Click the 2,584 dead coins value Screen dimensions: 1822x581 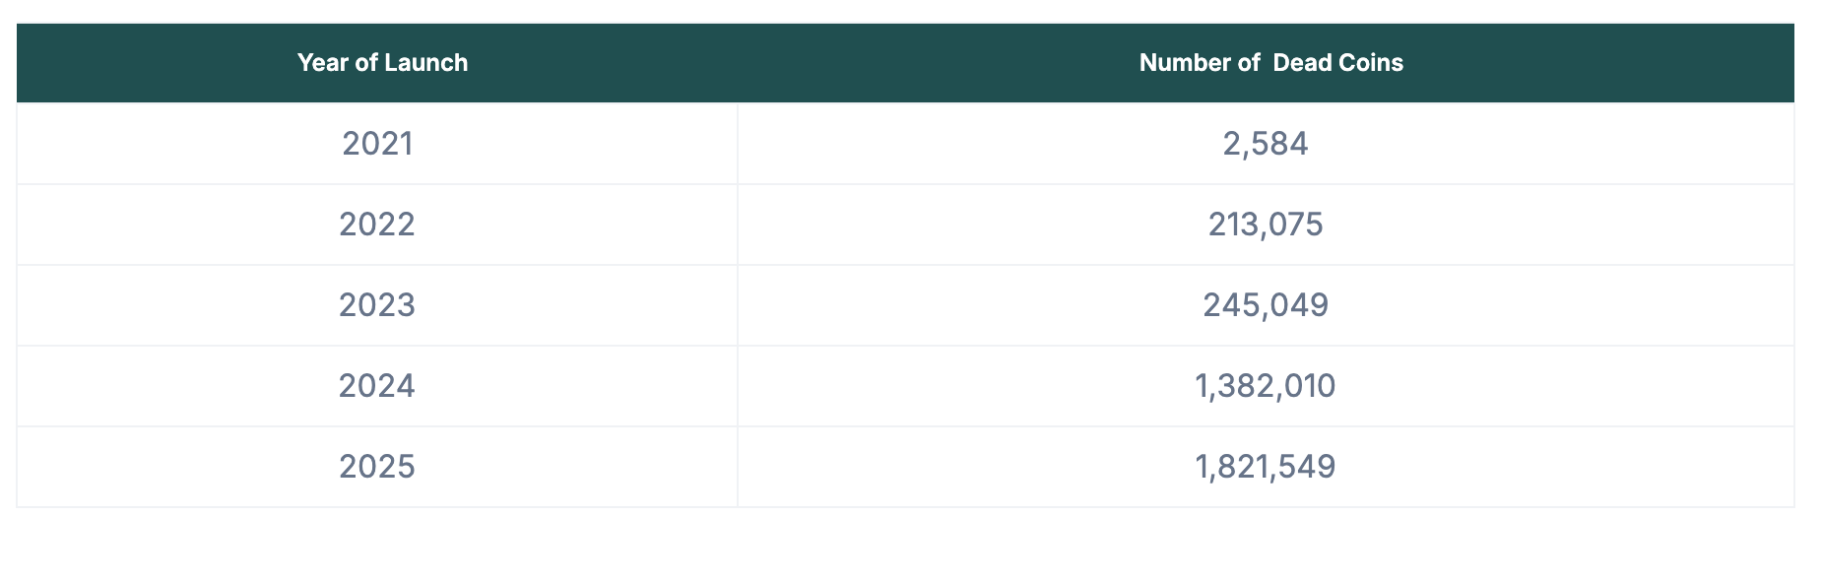tap(1266, 144)
